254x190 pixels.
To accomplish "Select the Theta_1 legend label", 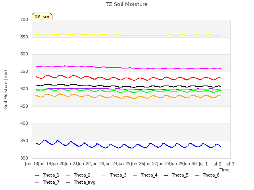I will (x=51, y=175).
